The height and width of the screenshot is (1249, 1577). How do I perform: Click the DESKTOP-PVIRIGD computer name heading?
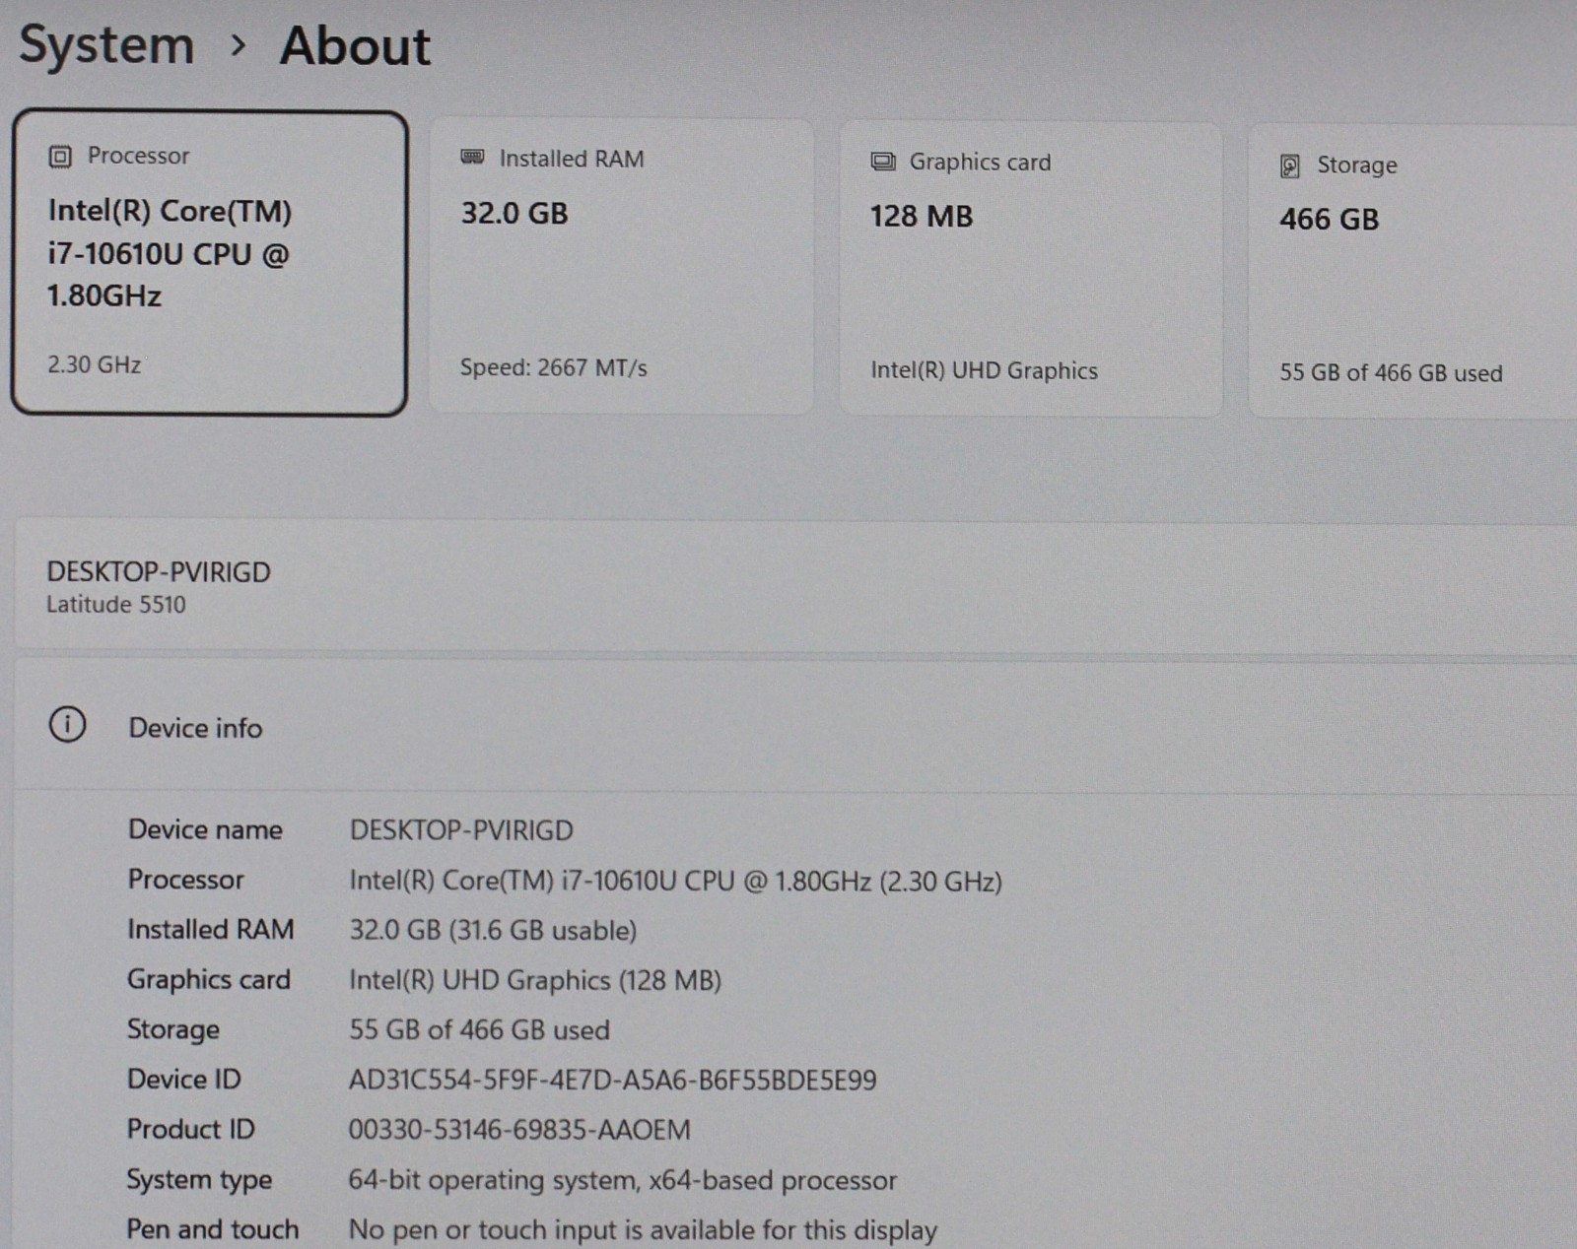tap(159, 572)
